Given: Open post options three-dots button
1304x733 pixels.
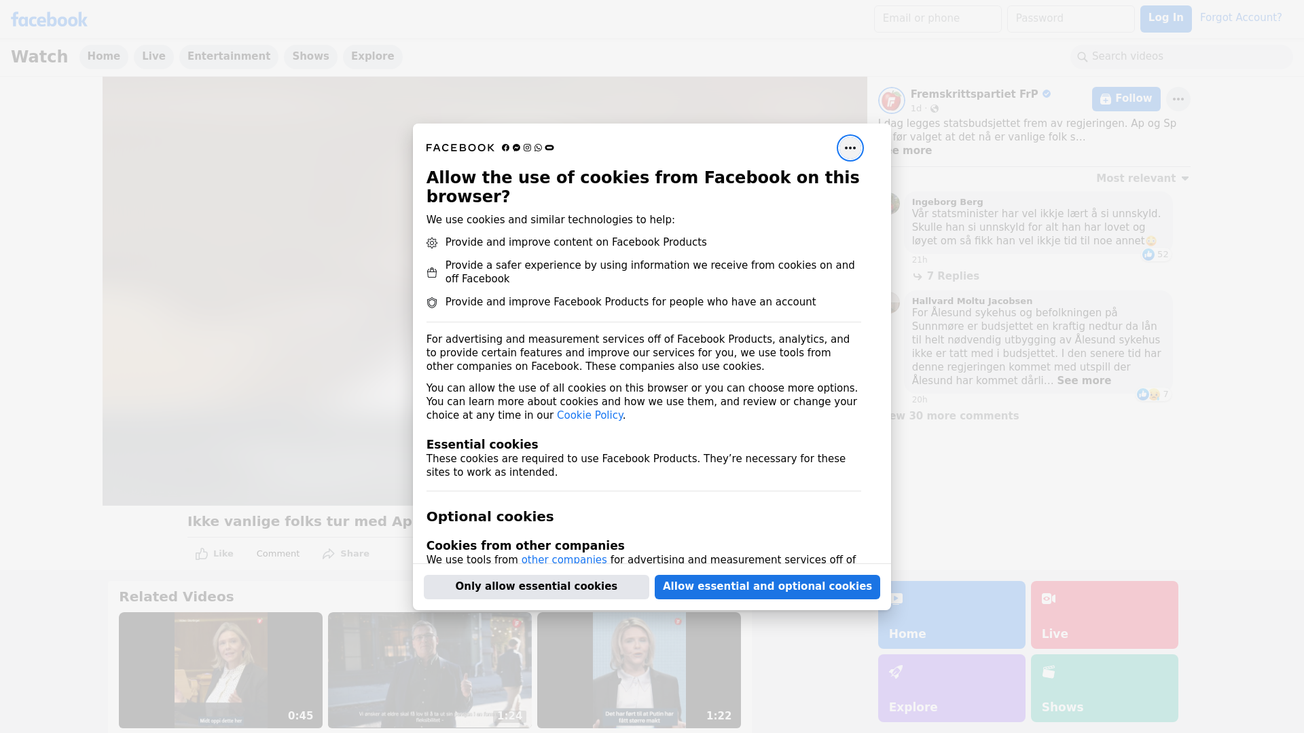Looking at the screenshot, I should [1178, 99].
